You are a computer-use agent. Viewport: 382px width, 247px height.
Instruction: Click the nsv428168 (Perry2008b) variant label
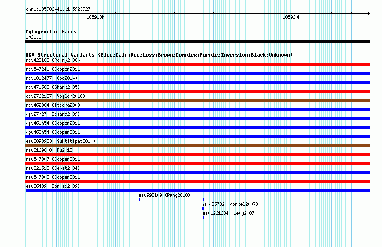54,60
